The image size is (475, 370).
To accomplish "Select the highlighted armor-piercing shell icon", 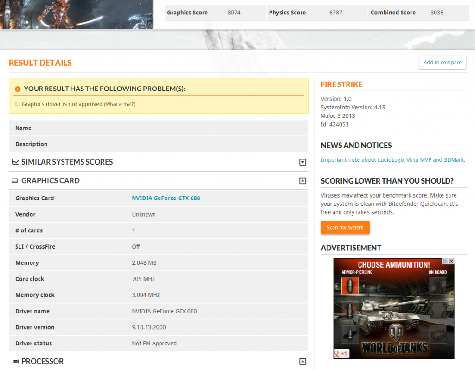I will click(350, 286).
